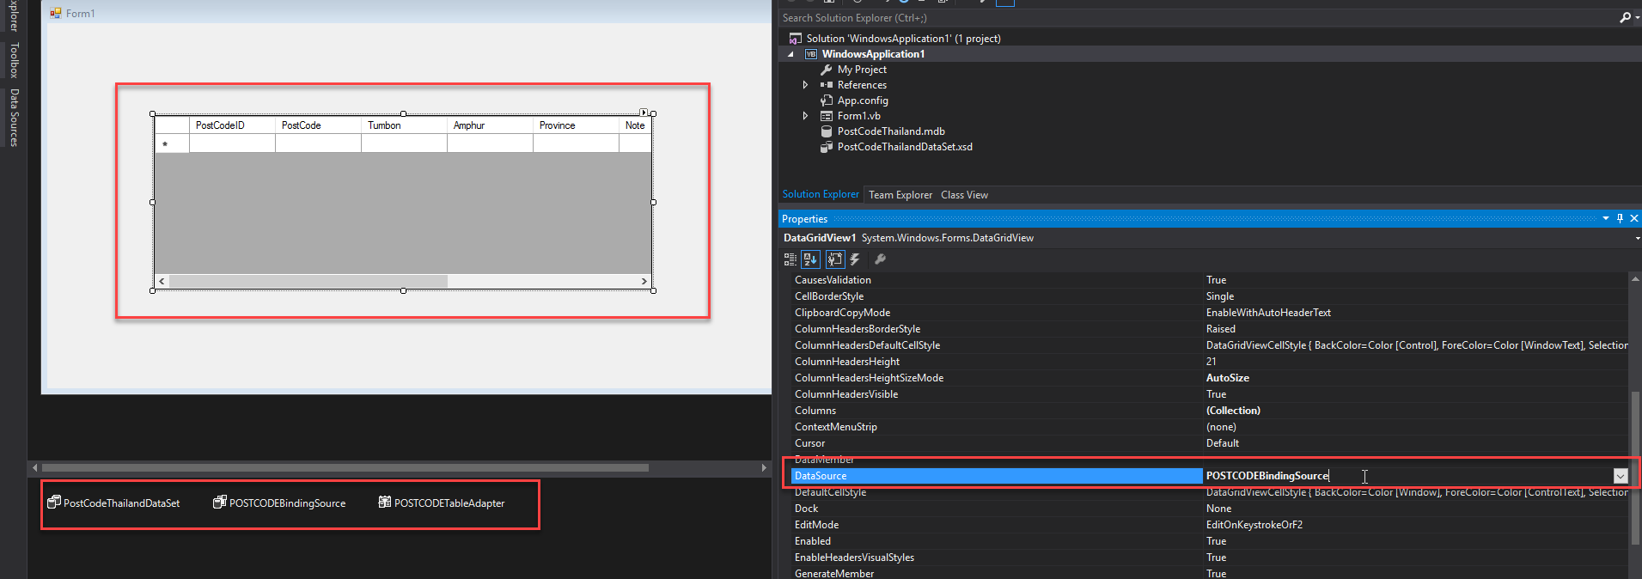Click the Categorized view icon in Properties

tap(790, 259)
